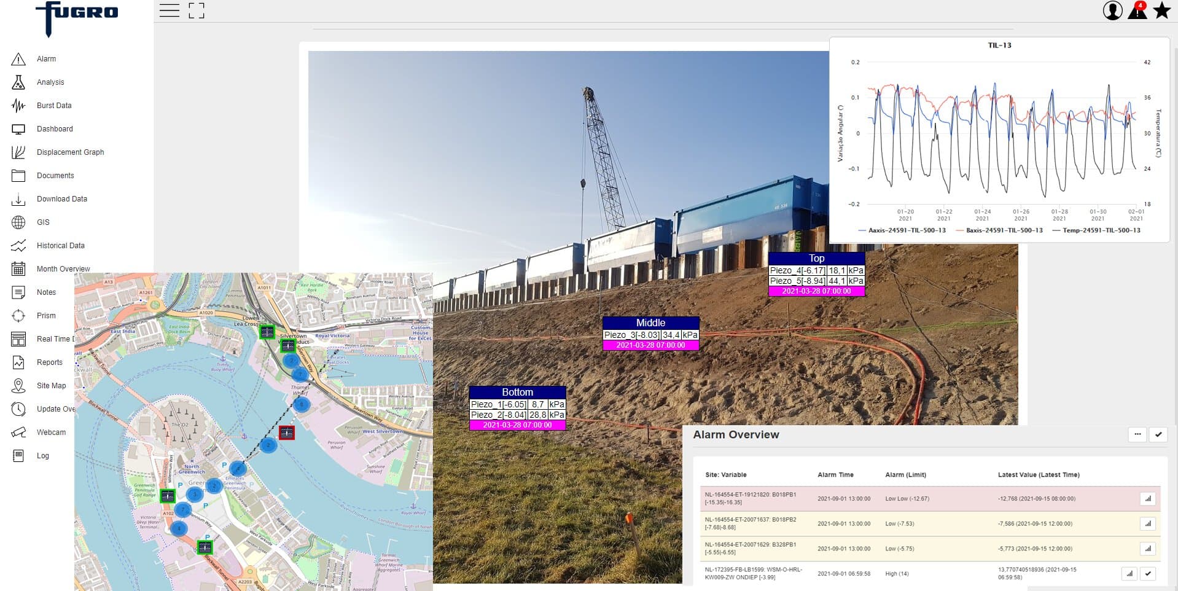Click the red sensor marker on the map
This screenshot has height=591, width=1178.
[x=287, y=432]
